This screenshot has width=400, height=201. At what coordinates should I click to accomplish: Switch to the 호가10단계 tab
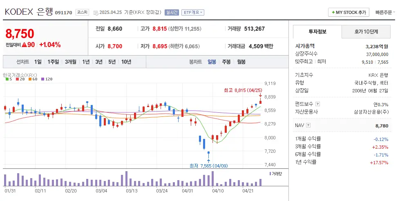(x=366, y=31)
